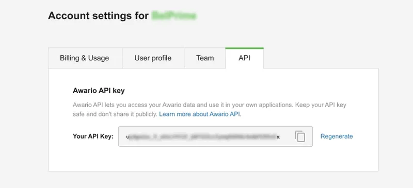Go to the Team tab
Screen dimensions: 413x188
click(x=204, y=58)
